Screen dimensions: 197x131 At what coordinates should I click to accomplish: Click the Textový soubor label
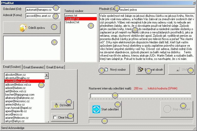pos(74,11)
